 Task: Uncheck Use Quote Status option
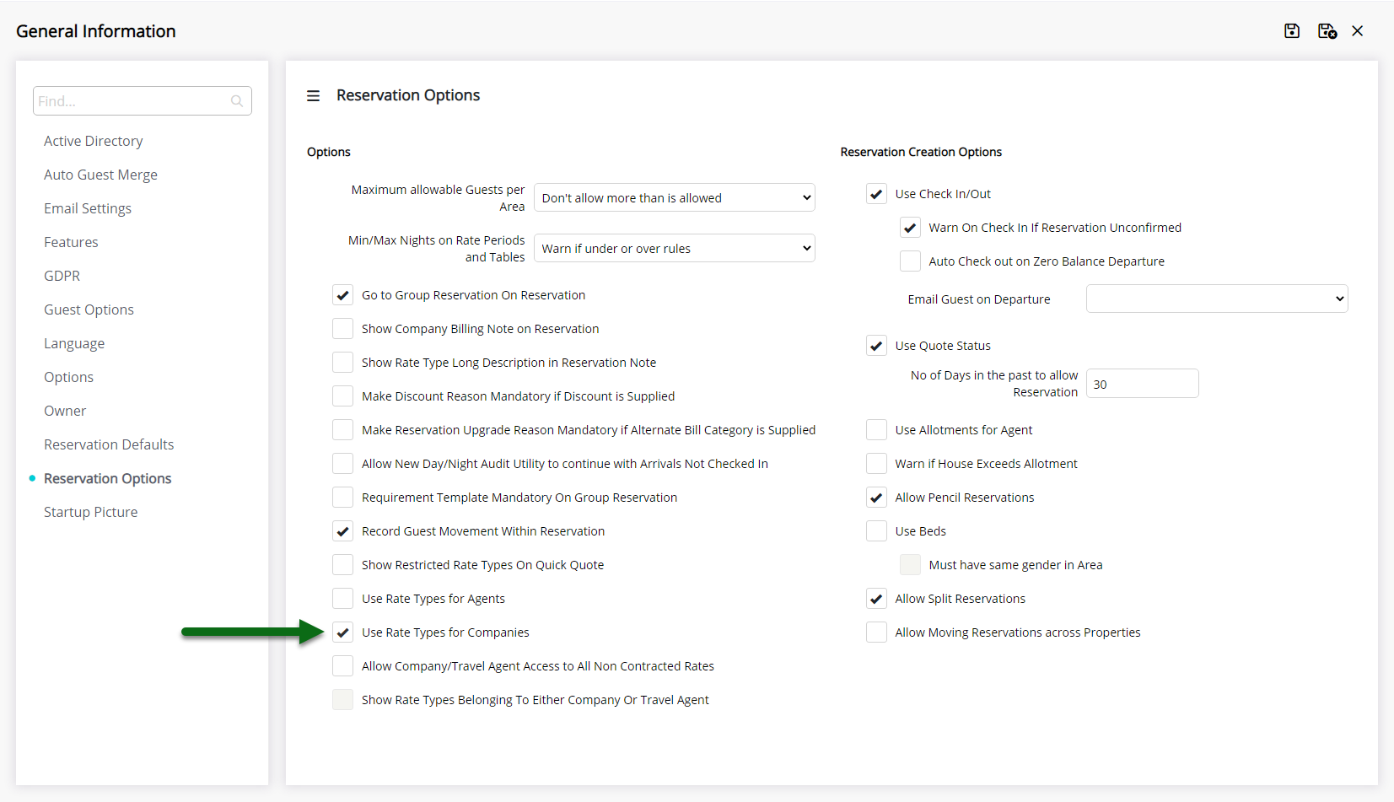click(x=876, y=346)
